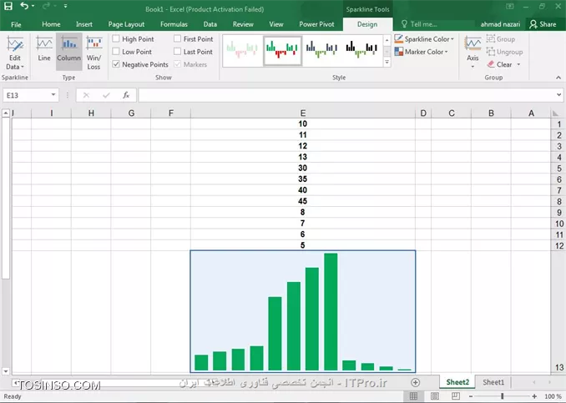Click the Share button
This screenshot has width=566, height=403.
click(543, 24)
